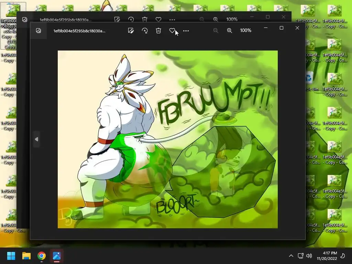
Task: Open volume control in system tray
Action: 309,256
